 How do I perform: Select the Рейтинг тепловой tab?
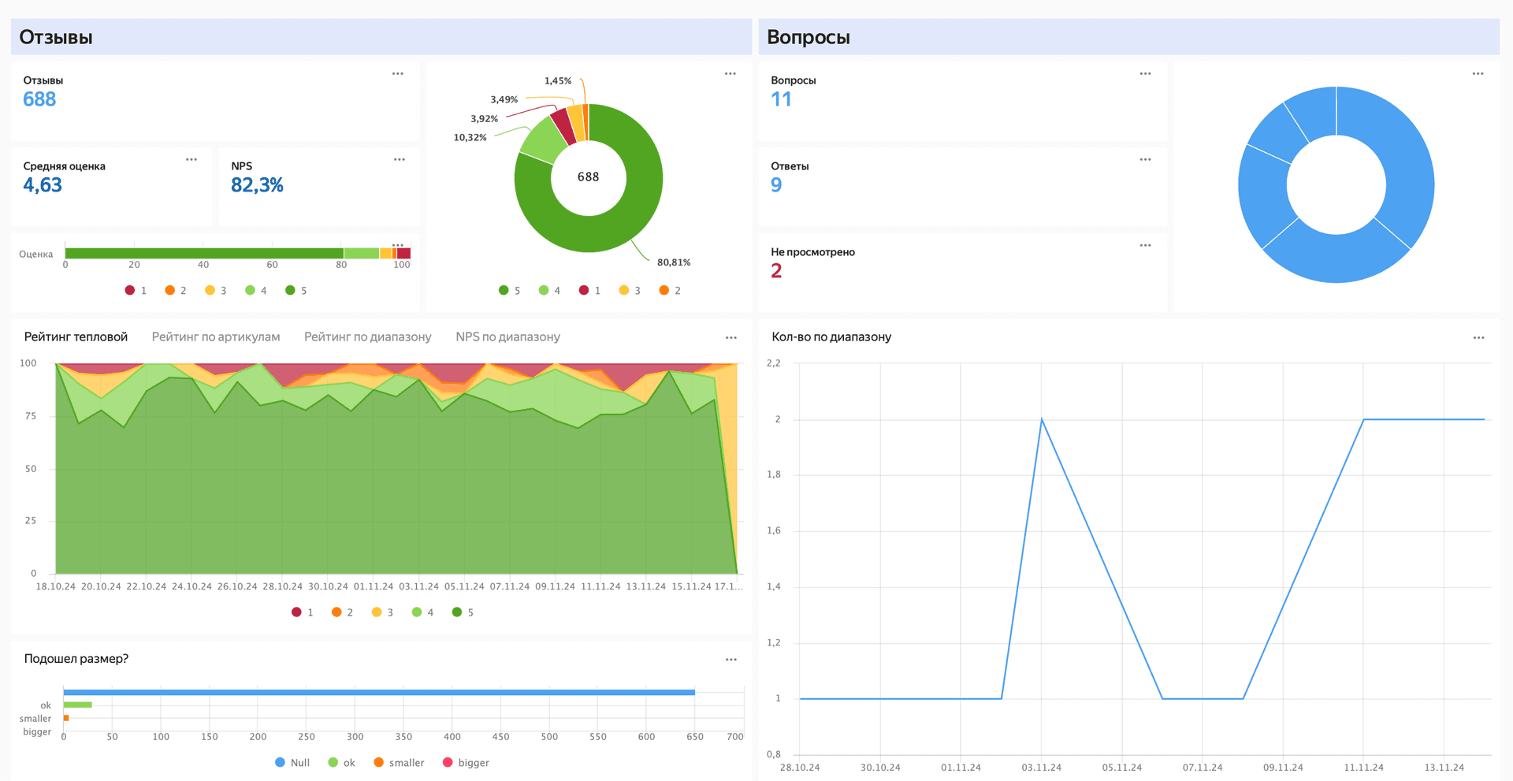coord(76,337)
